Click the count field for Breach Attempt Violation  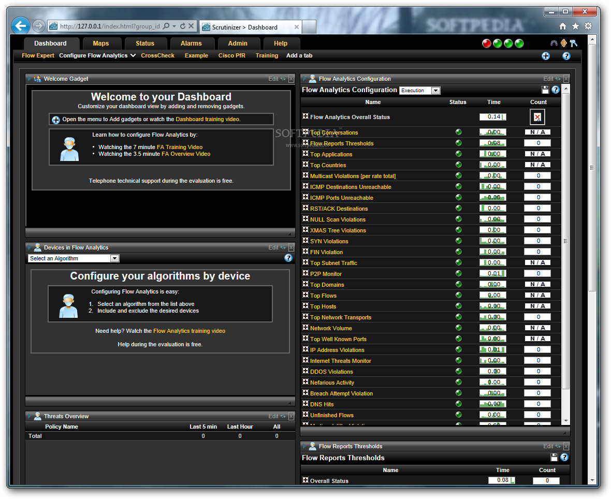(x=538, y=393)
